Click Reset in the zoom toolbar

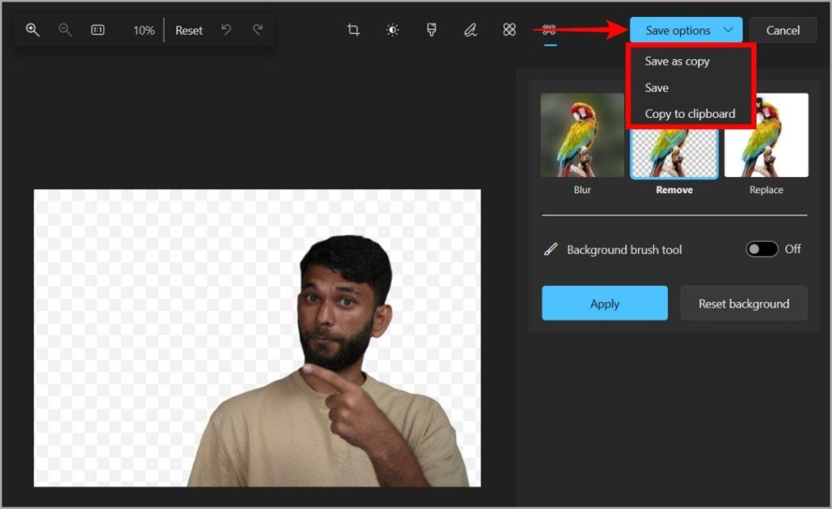(x=188, y=31)
